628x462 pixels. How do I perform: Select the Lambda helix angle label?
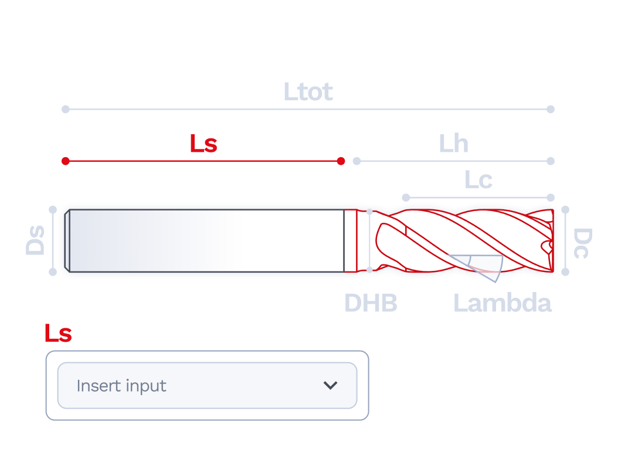point(503,303)
